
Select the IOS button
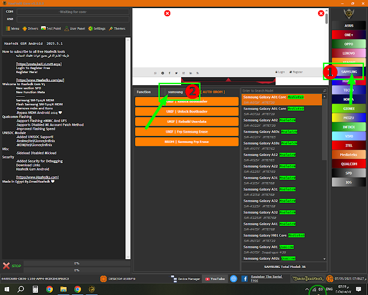[x=349, y=182]
